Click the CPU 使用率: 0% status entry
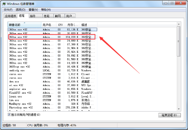The height and width of the screenshot is (130, 188). tap(38, 125)
